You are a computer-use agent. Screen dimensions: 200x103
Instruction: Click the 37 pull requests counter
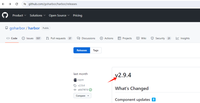(70, 38)
